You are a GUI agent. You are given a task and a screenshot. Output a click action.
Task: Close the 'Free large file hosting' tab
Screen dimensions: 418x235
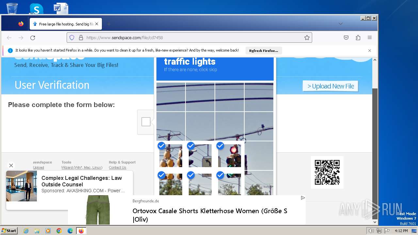[x=97, y=24]
